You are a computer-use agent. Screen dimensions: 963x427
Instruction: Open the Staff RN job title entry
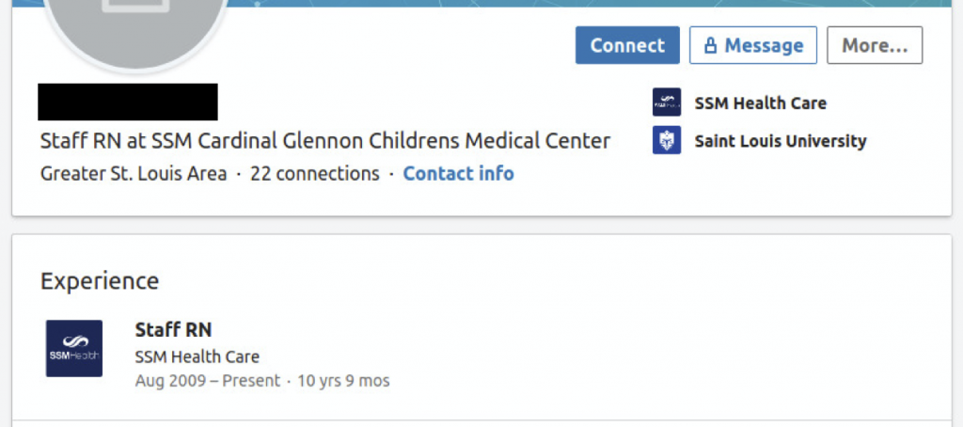pos(173,330)
